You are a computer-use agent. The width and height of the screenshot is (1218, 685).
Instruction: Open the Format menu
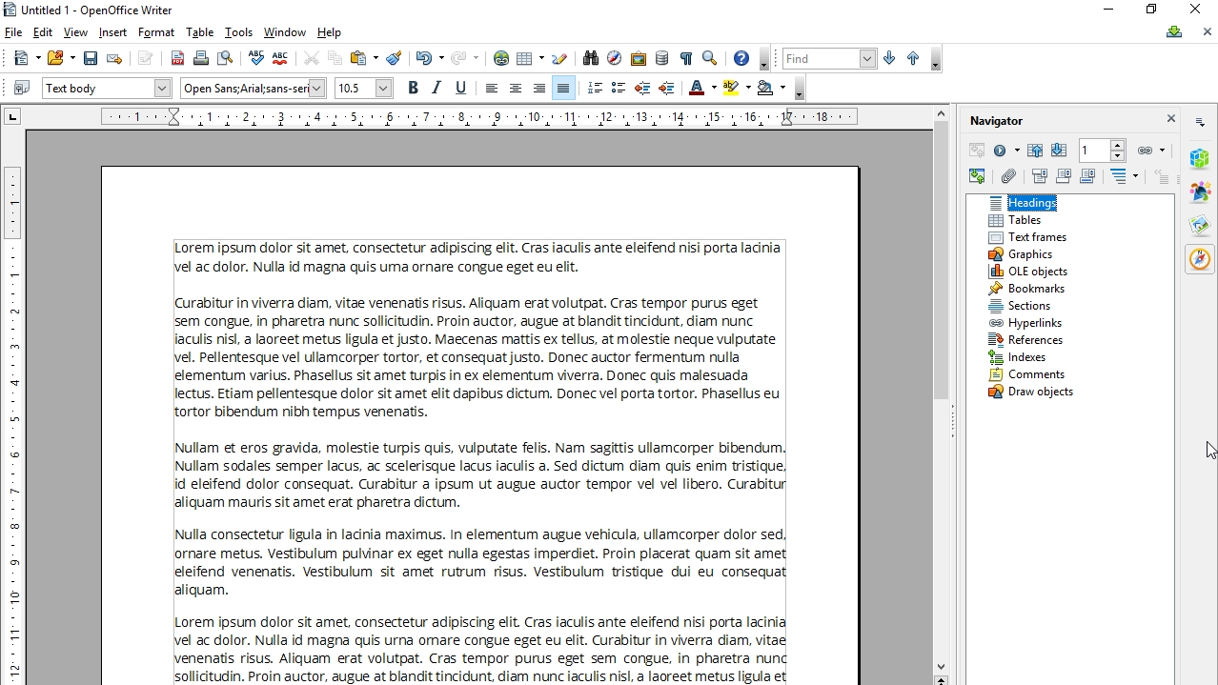pos(155,31)
